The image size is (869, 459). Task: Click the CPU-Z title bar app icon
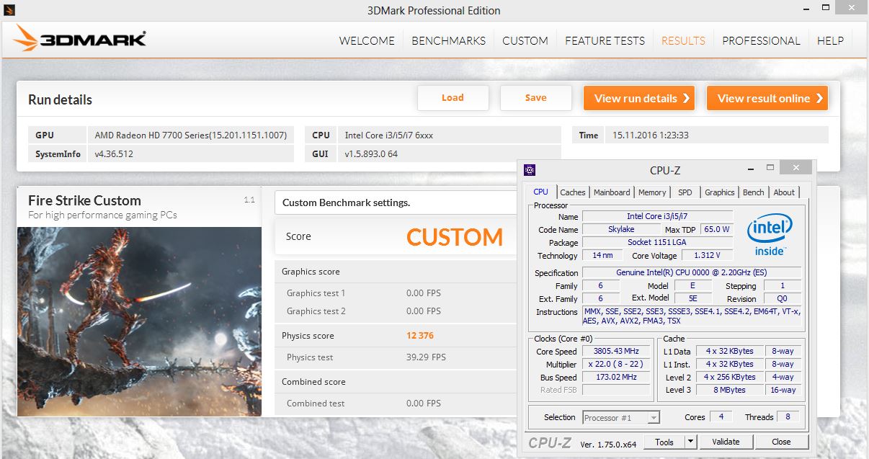(530, 170)
